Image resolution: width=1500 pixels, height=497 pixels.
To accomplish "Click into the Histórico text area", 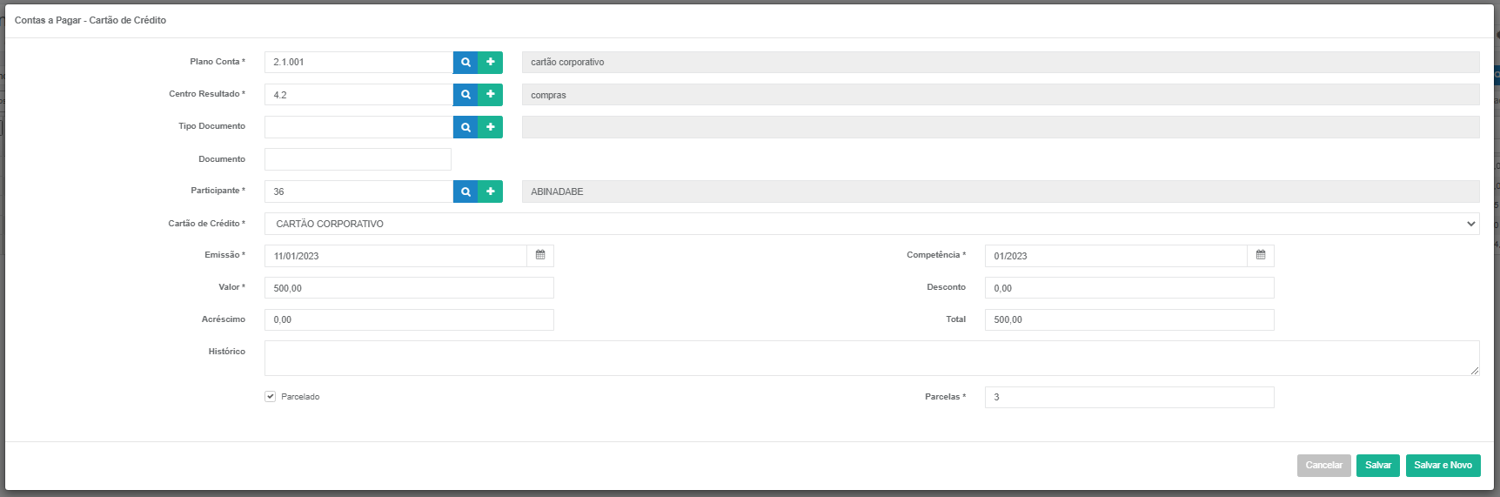I will pos(872,358).
